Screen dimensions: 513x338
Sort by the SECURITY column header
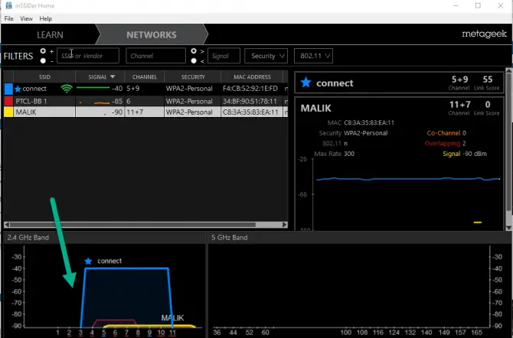(193, 76)
